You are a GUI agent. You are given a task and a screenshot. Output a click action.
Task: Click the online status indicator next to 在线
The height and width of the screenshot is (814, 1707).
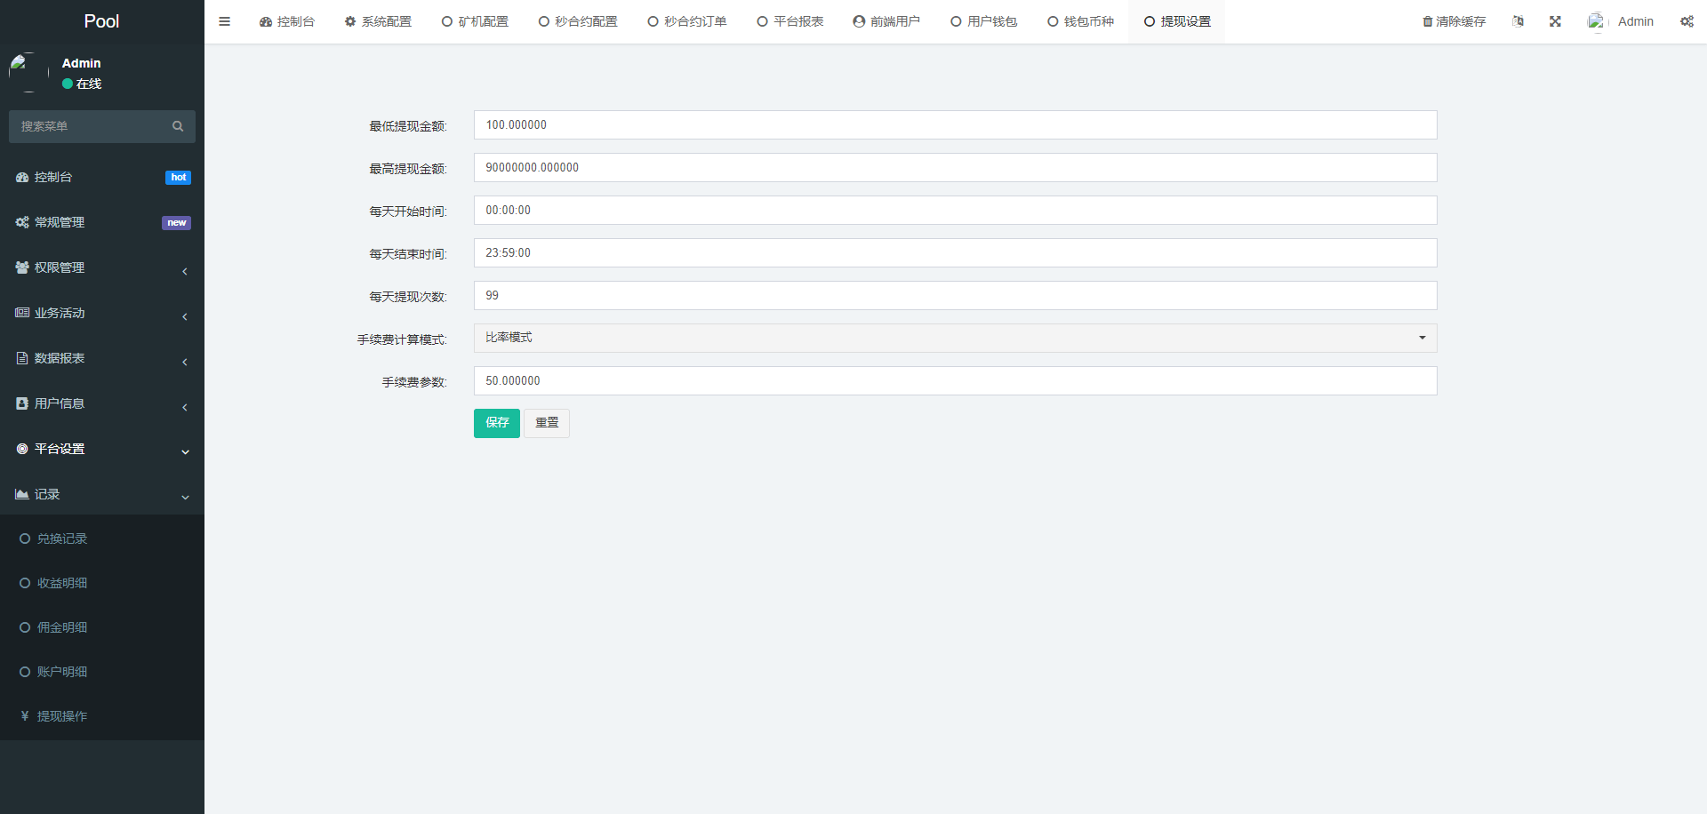[x=66, y=84]
